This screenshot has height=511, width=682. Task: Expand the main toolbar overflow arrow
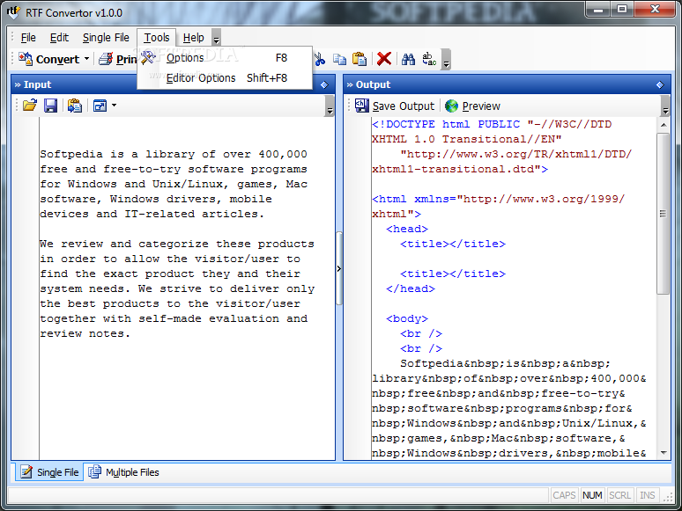click(446, 60)
